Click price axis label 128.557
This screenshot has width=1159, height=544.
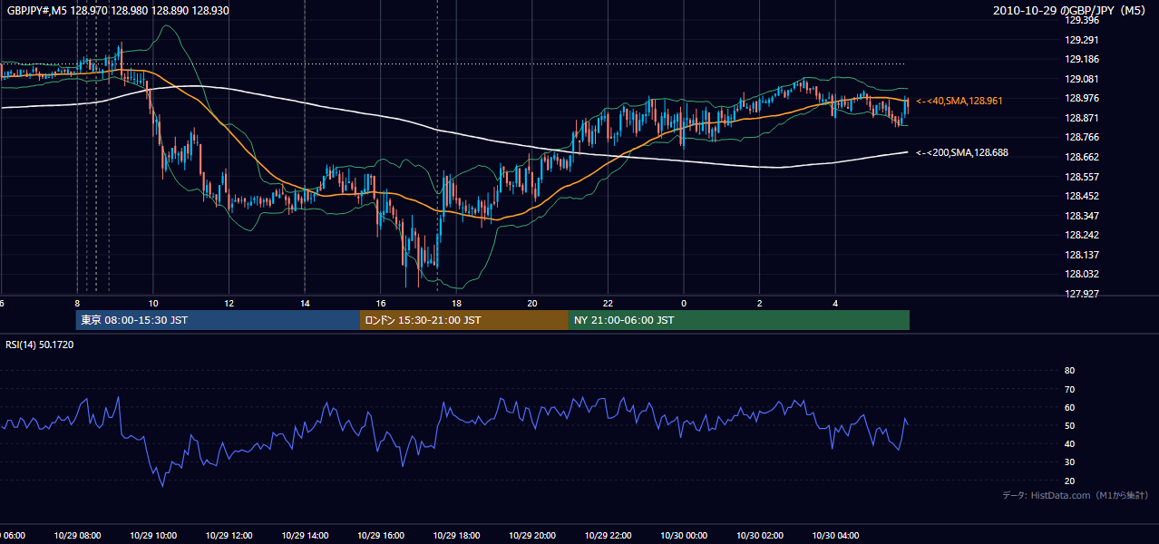(x=1081, y=177)
